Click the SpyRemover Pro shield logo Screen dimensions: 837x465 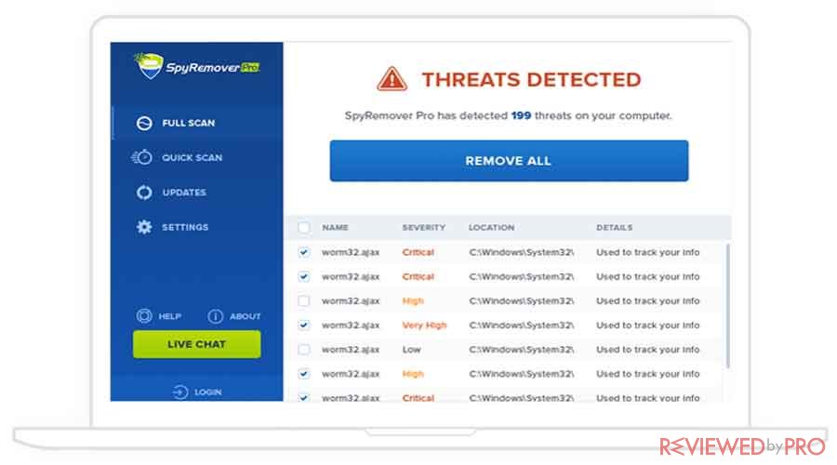point(149,66)
